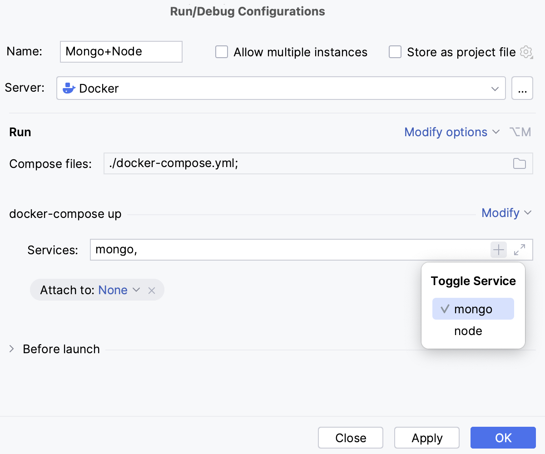Toggle the mongo service in Toggle Service popup
Viewport: 545px width, 454px height.
click(x=473, y=309)
